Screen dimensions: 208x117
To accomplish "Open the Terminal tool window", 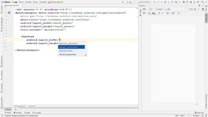I will click(x=18, y=113).
